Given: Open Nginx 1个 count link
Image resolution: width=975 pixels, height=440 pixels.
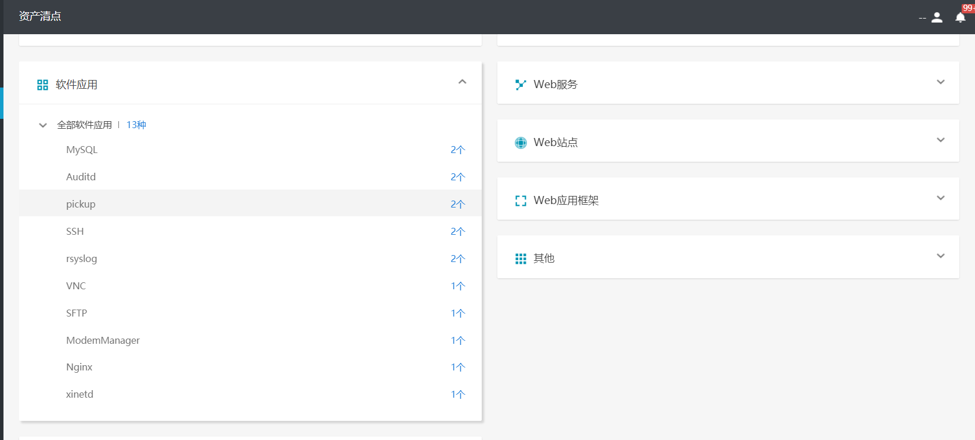Looking at the screenshot, I should [458, 367].
